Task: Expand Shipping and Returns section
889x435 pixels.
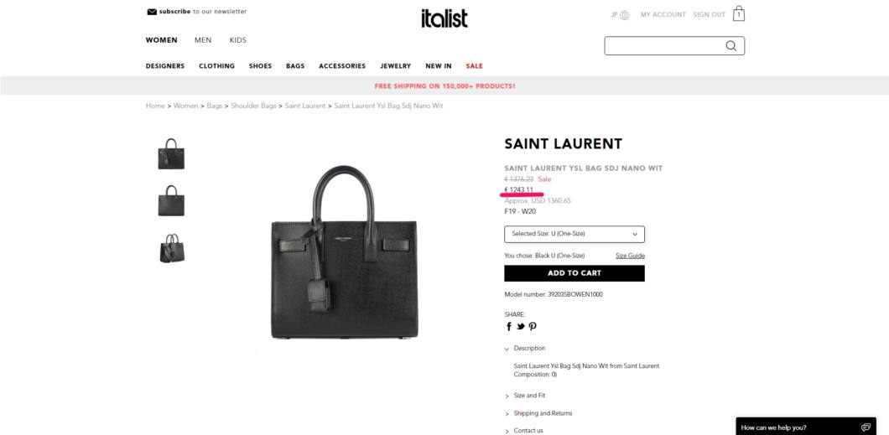Action: pos(538,413)
